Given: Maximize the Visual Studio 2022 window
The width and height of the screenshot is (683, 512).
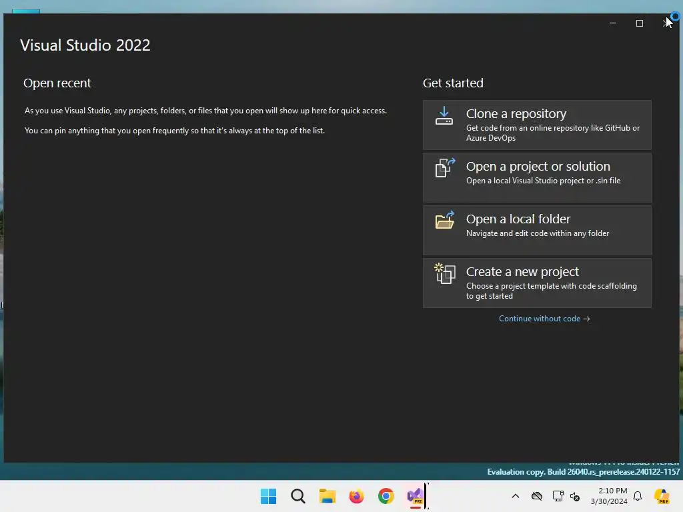Looking at the screenshot, I should 640,23.
